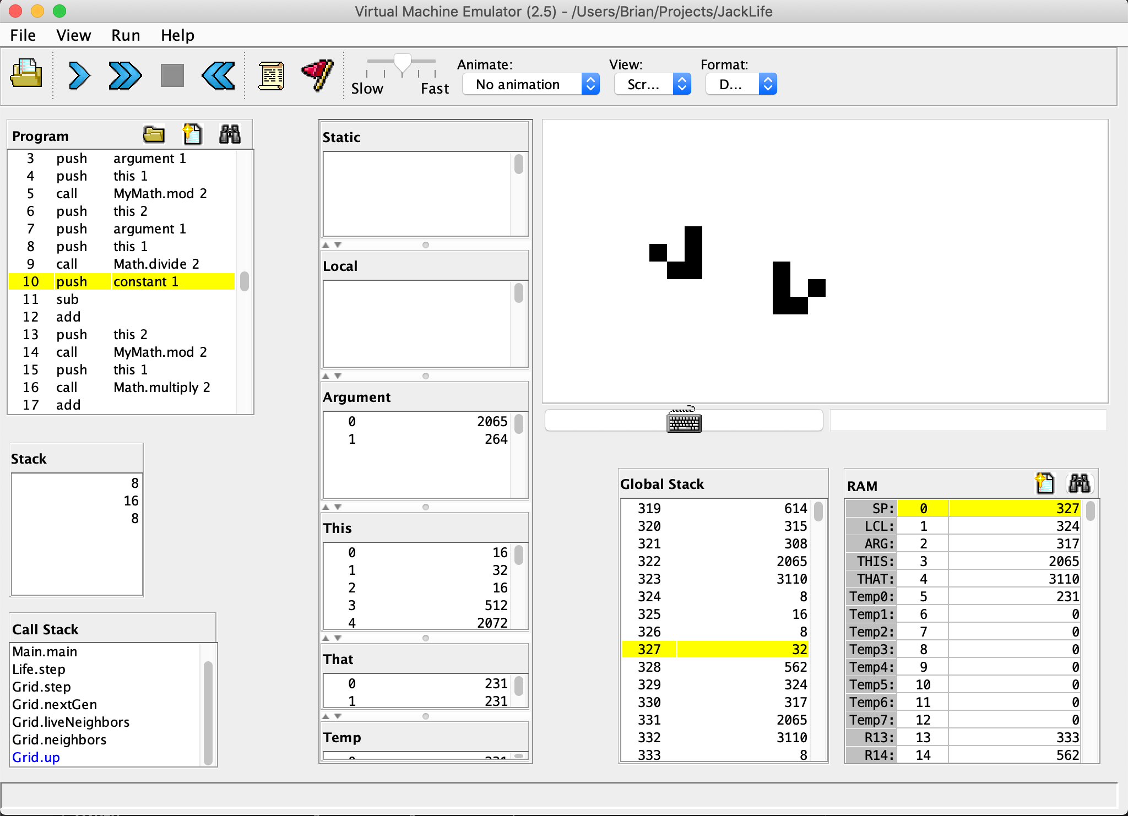Screen dimensions: 1128x816
Task: Click binoculars search icon in Program panel
Action: pyautogui.click(x=230, y=135)
